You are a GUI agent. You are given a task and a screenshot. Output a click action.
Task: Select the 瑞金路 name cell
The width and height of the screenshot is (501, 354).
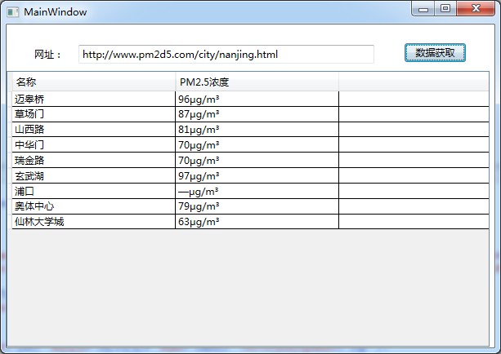[94, 160]
